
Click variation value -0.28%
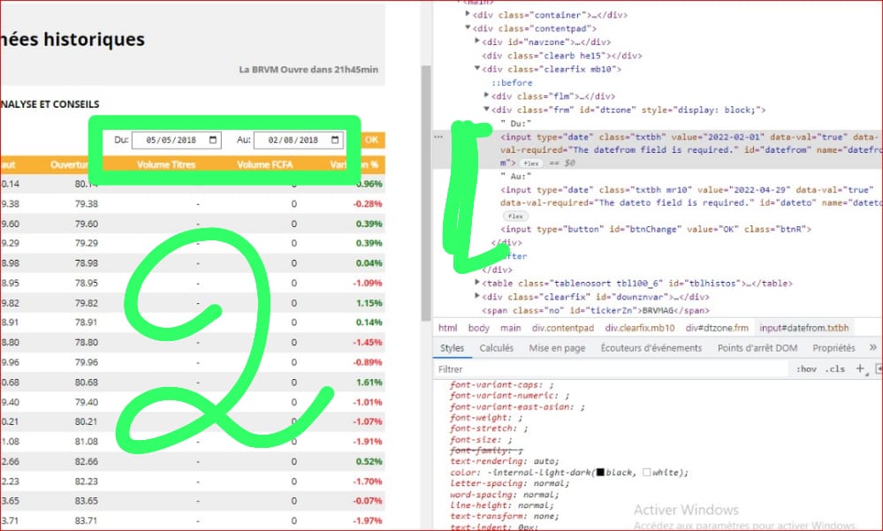(x=367, y=204)
